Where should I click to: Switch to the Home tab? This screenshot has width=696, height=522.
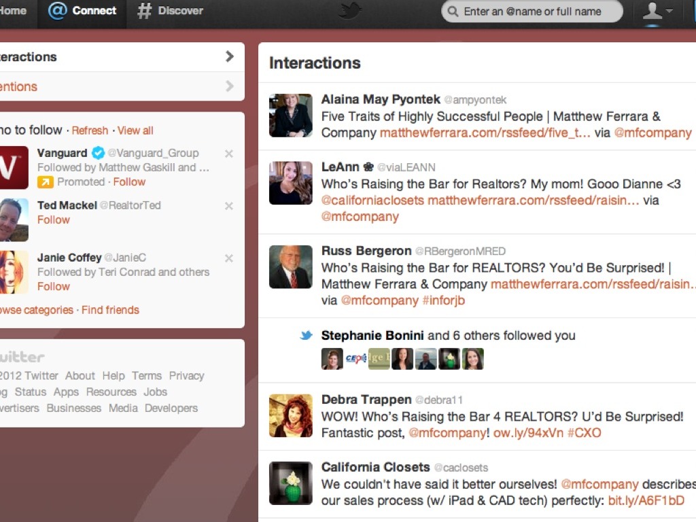coord(14,11)
